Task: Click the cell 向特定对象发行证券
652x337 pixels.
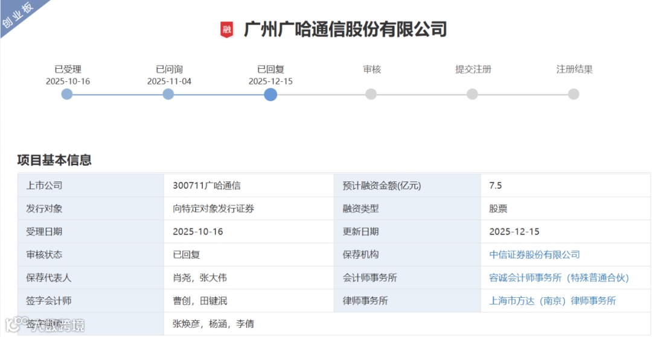Action: 213,209
